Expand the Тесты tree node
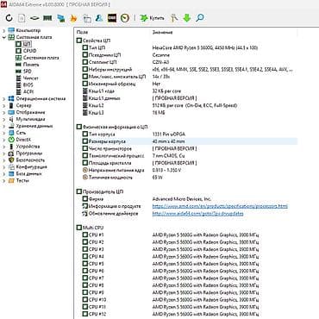The height and width of the screenshot is (319, 319). pyautogui.click(x=3, y=181)
